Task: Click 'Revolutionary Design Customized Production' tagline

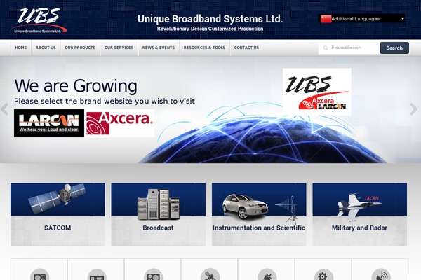Action: [210, 29]
